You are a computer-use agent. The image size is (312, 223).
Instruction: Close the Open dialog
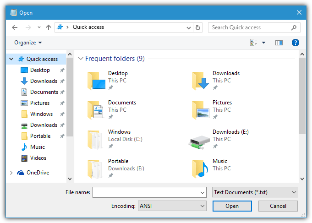point(299,12)
